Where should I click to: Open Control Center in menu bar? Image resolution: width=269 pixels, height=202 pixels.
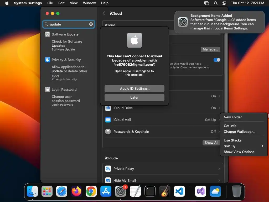pos(224,3)
